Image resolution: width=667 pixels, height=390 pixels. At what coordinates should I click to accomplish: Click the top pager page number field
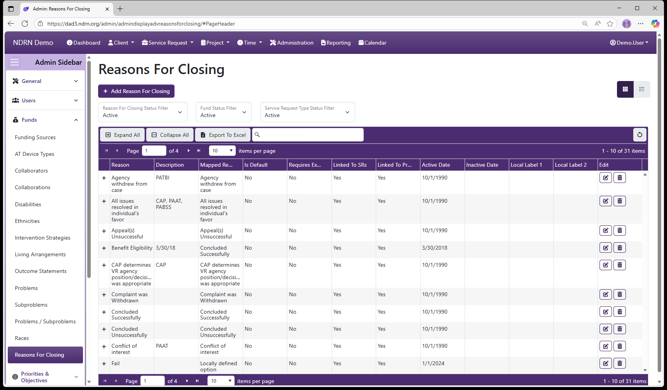154,151
